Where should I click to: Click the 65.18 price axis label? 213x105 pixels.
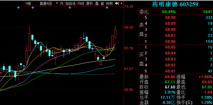coord(129,48)
